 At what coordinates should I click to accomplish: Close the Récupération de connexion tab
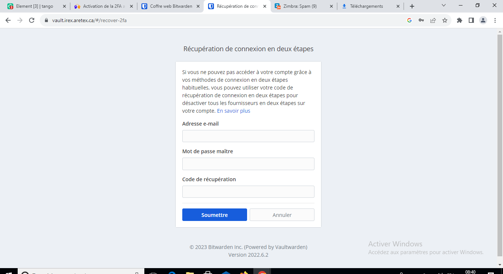[x=264, y=6]
